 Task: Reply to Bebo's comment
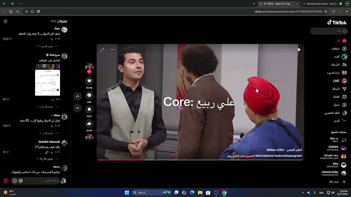click(52, 126)
